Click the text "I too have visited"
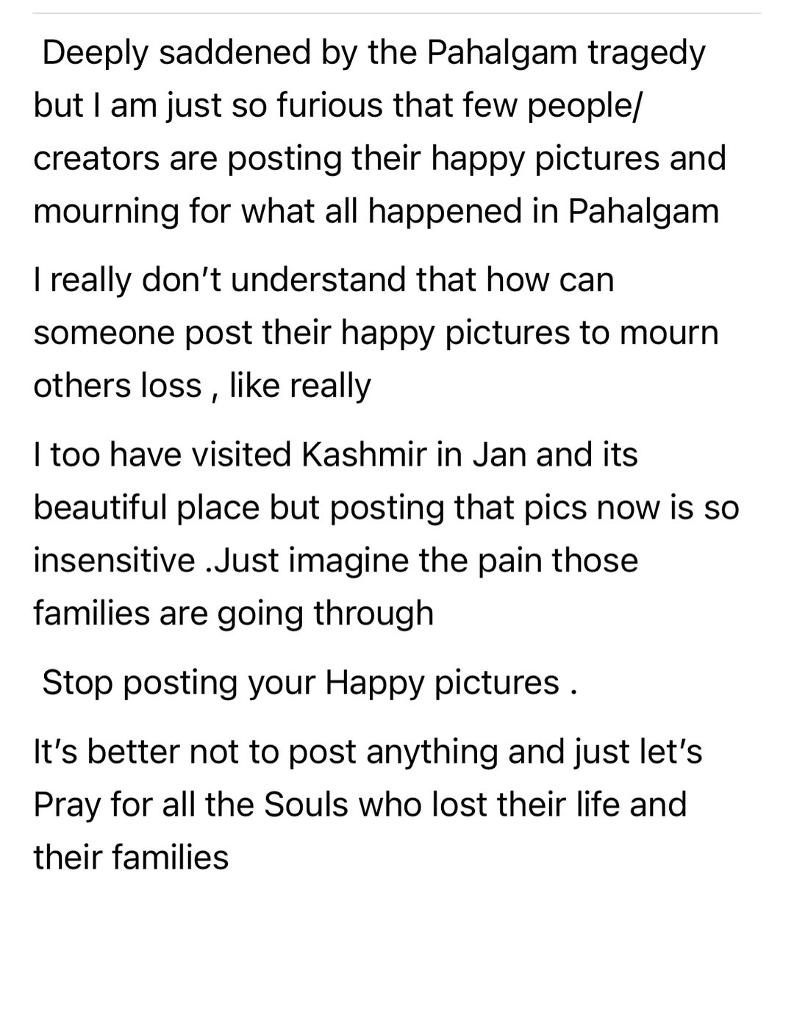Screen dimensions: 794x1015 pyautogui.click(x=162, y=455)
